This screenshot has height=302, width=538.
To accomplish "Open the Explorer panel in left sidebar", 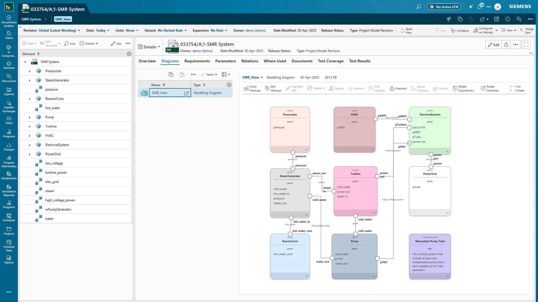I will 9,91.
